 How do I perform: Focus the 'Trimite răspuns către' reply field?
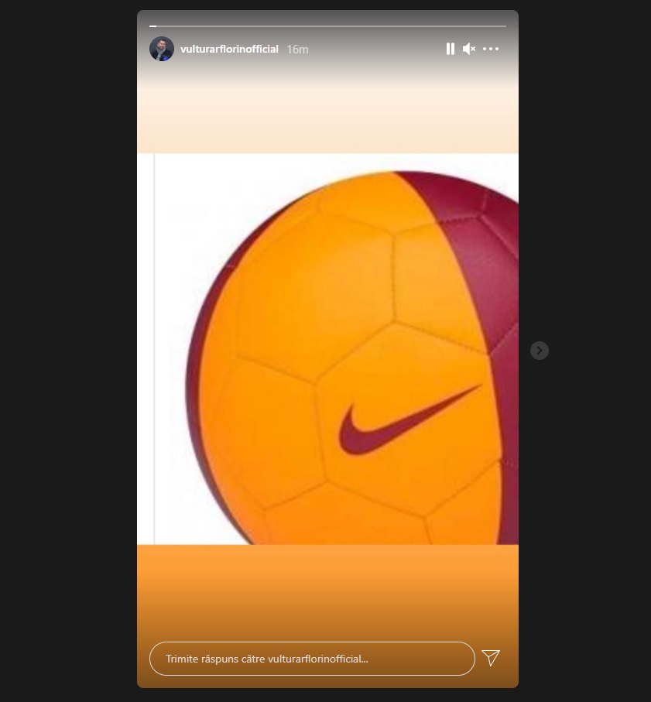pos(312,659)
